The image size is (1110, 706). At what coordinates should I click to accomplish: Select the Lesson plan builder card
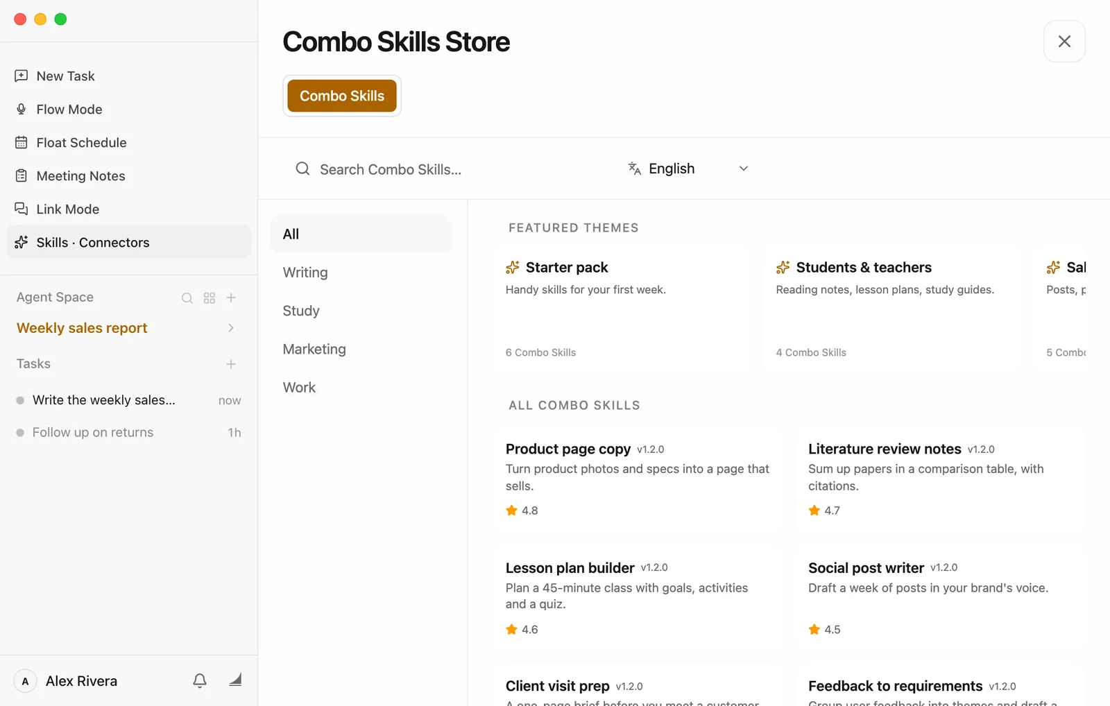[x=638, y=599]
